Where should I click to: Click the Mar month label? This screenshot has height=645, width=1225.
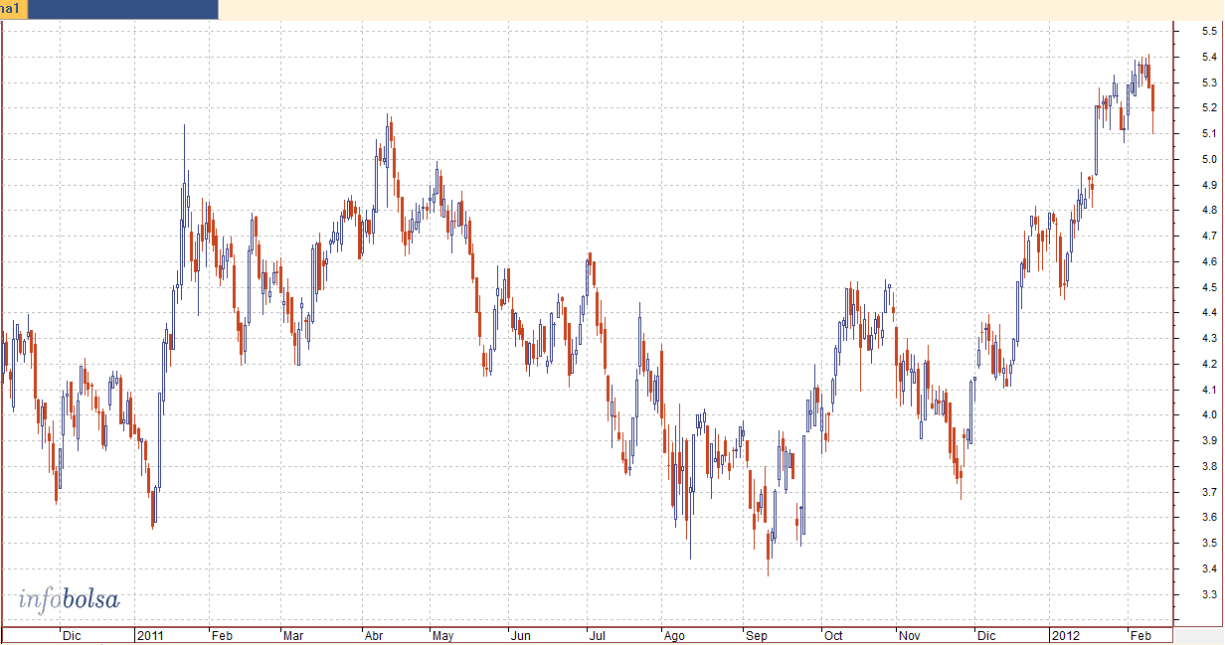point(293,635)
